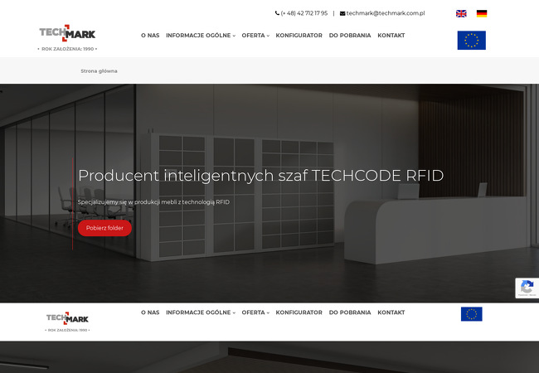Open OFERTA in the lower sticky menu

[x=254, y=312]
